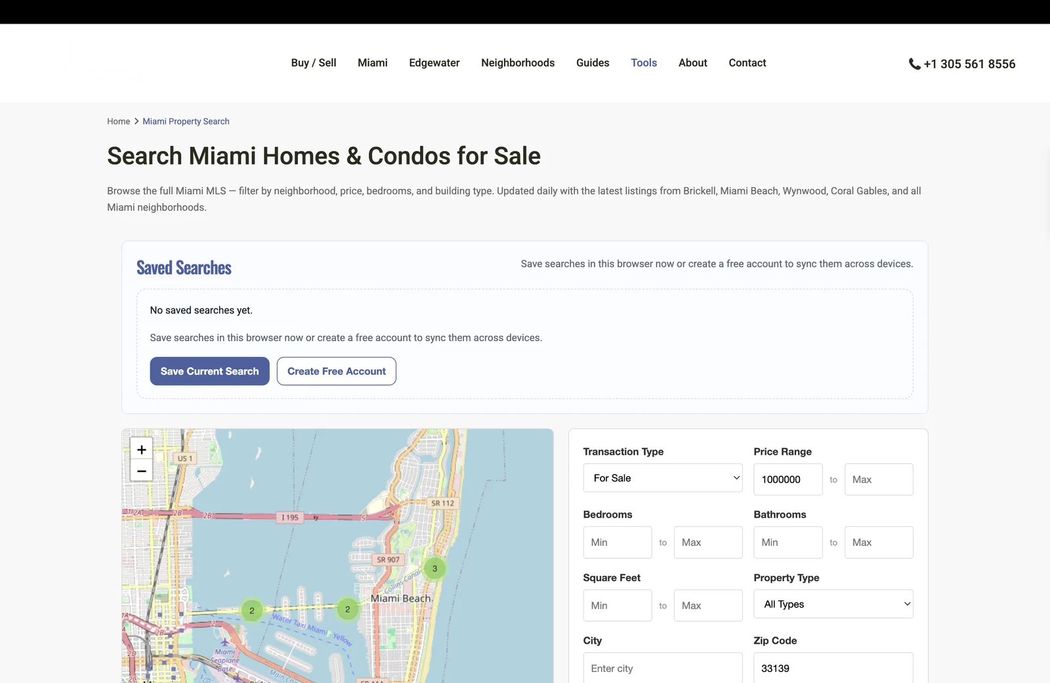
Task: Open the map cluster marked 3
Action: tap(434, 569)
